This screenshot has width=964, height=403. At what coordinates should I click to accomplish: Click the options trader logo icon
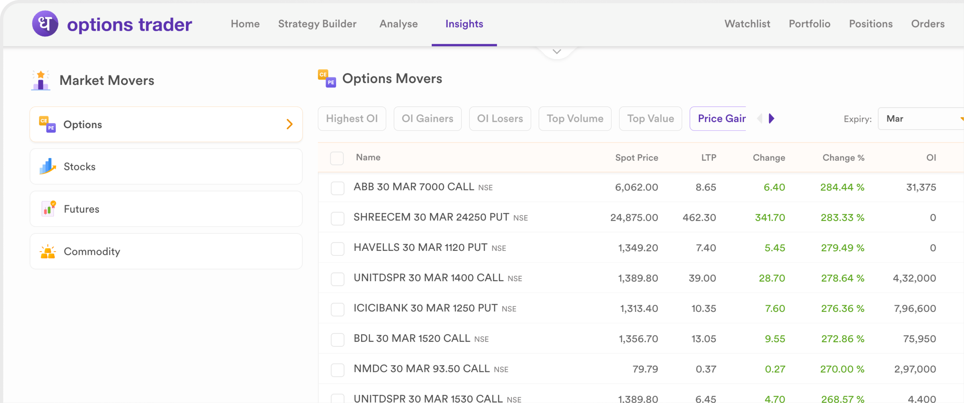[x=45, y=23]
